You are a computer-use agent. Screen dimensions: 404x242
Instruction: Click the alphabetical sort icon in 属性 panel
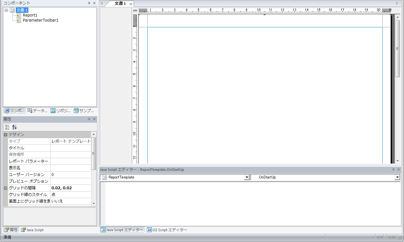point(14,127)
